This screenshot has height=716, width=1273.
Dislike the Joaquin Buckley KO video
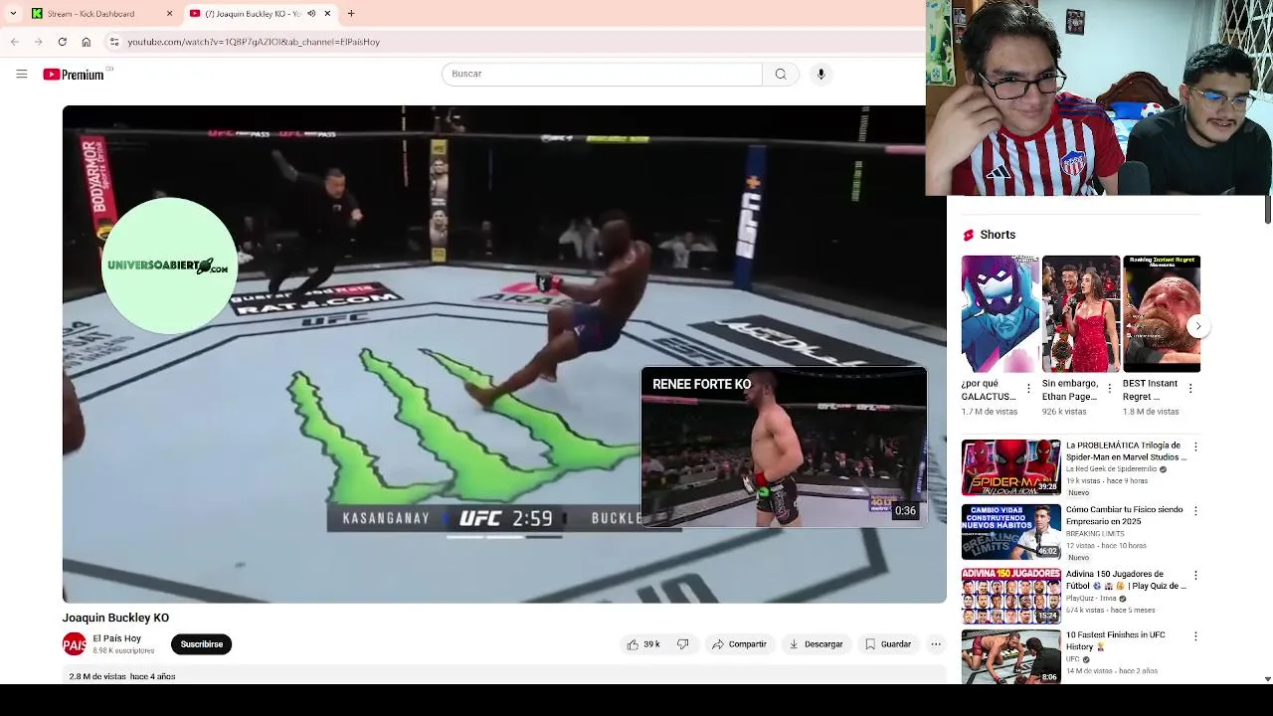[683, 644]
